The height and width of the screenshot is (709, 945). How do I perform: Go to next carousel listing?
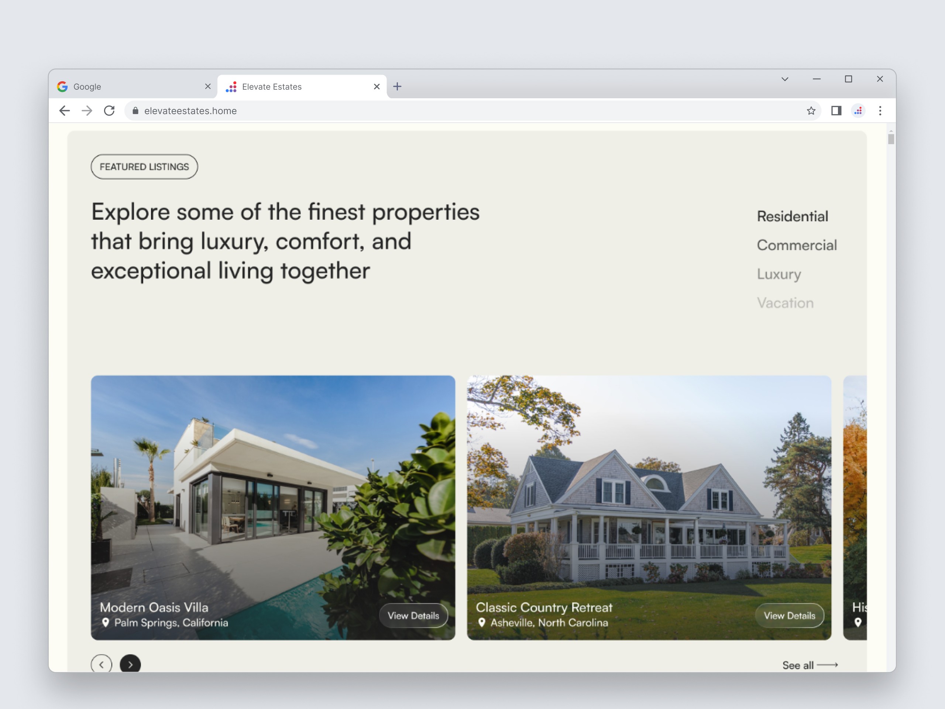pos(130,664)
